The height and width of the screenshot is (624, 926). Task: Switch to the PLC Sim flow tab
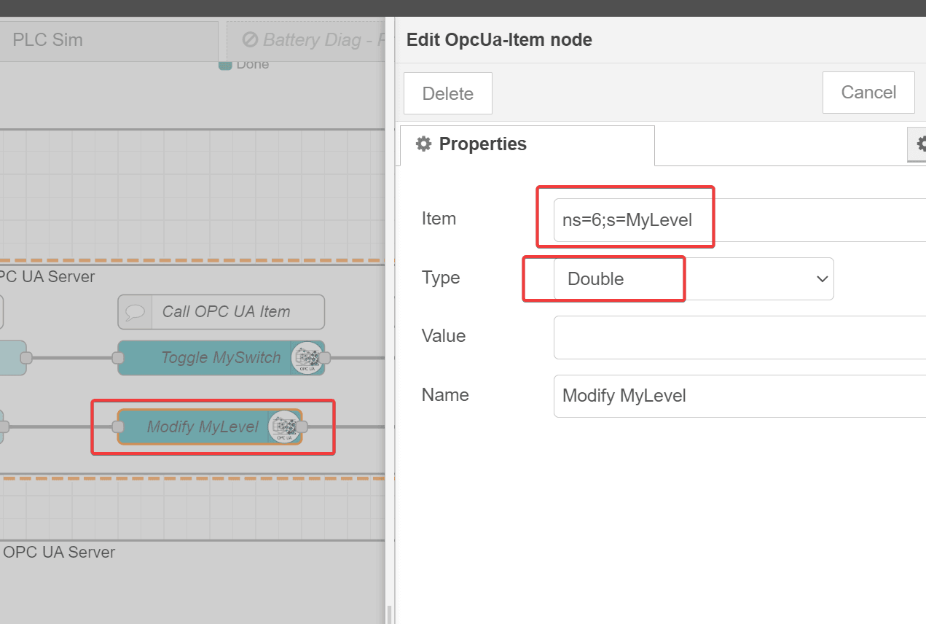pos(48,39)
